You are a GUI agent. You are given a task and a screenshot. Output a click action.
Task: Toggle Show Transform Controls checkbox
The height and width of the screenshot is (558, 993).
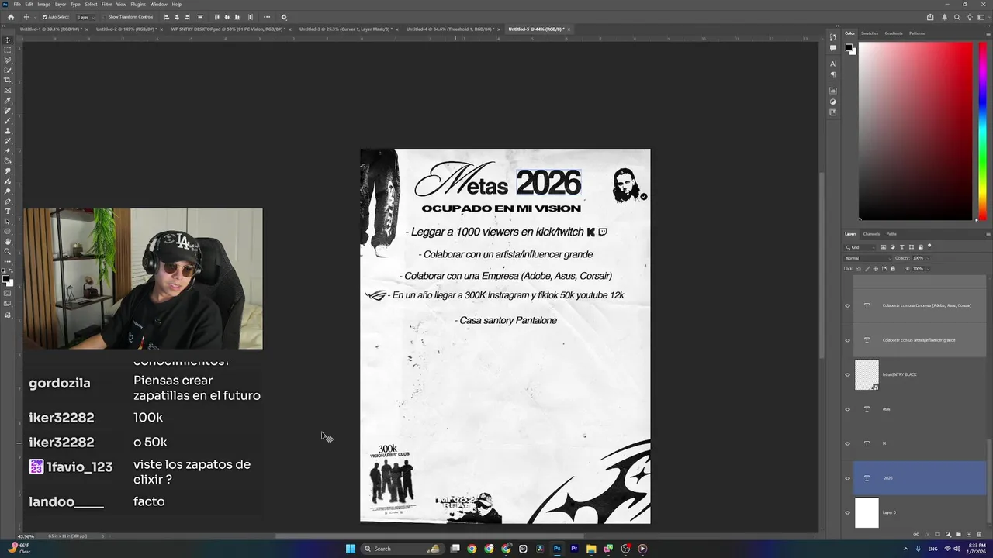(105, 17)
